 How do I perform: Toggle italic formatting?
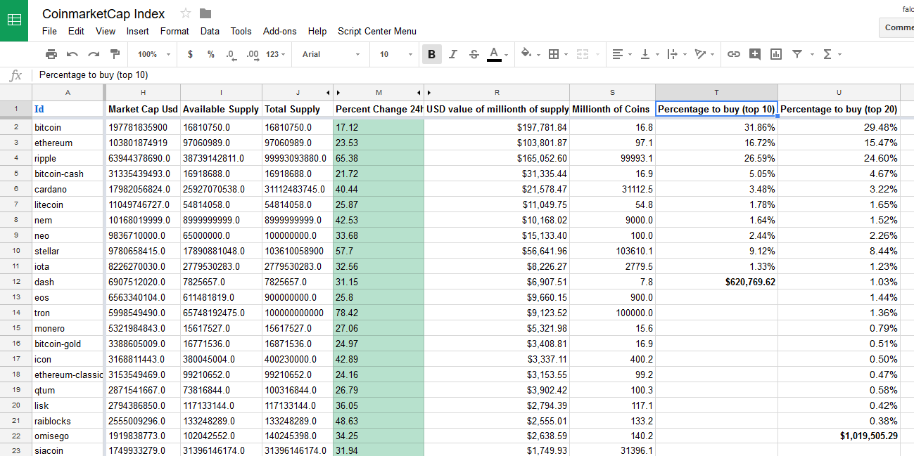[x=452, y=54]
